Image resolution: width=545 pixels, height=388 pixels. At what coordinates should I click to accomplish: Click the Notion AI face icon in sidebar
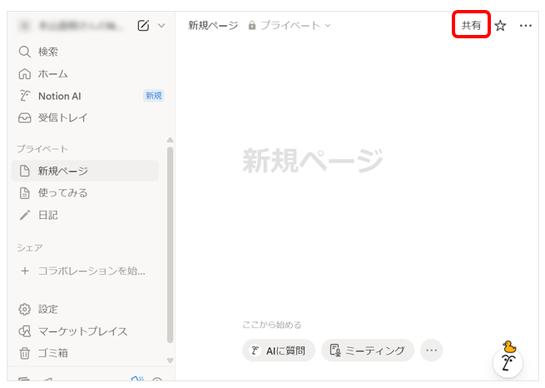25,96
